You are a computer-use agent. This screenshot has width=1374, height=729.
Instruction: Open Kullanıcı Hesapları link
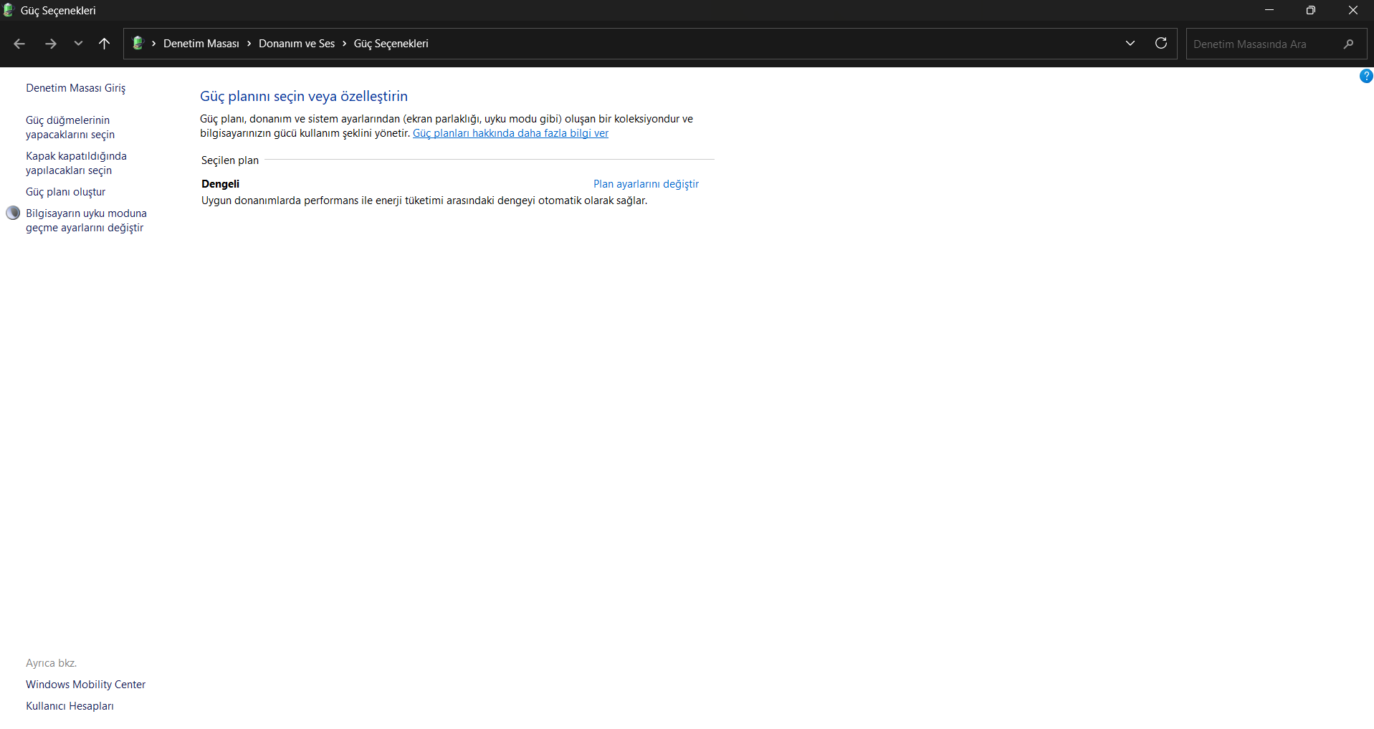[x=70, y=706]
